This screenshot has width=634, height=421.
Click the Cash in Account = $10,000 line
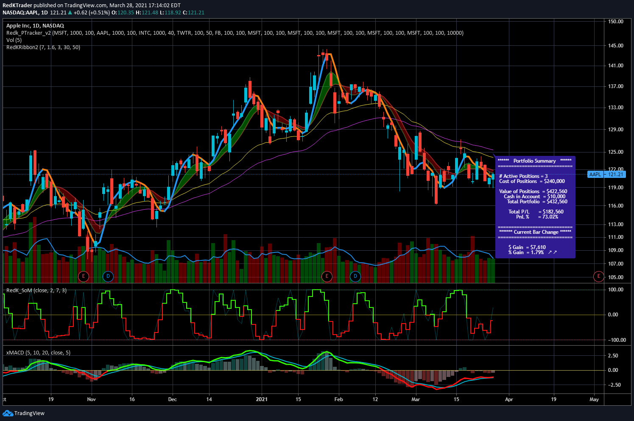(x=534, y=197)
